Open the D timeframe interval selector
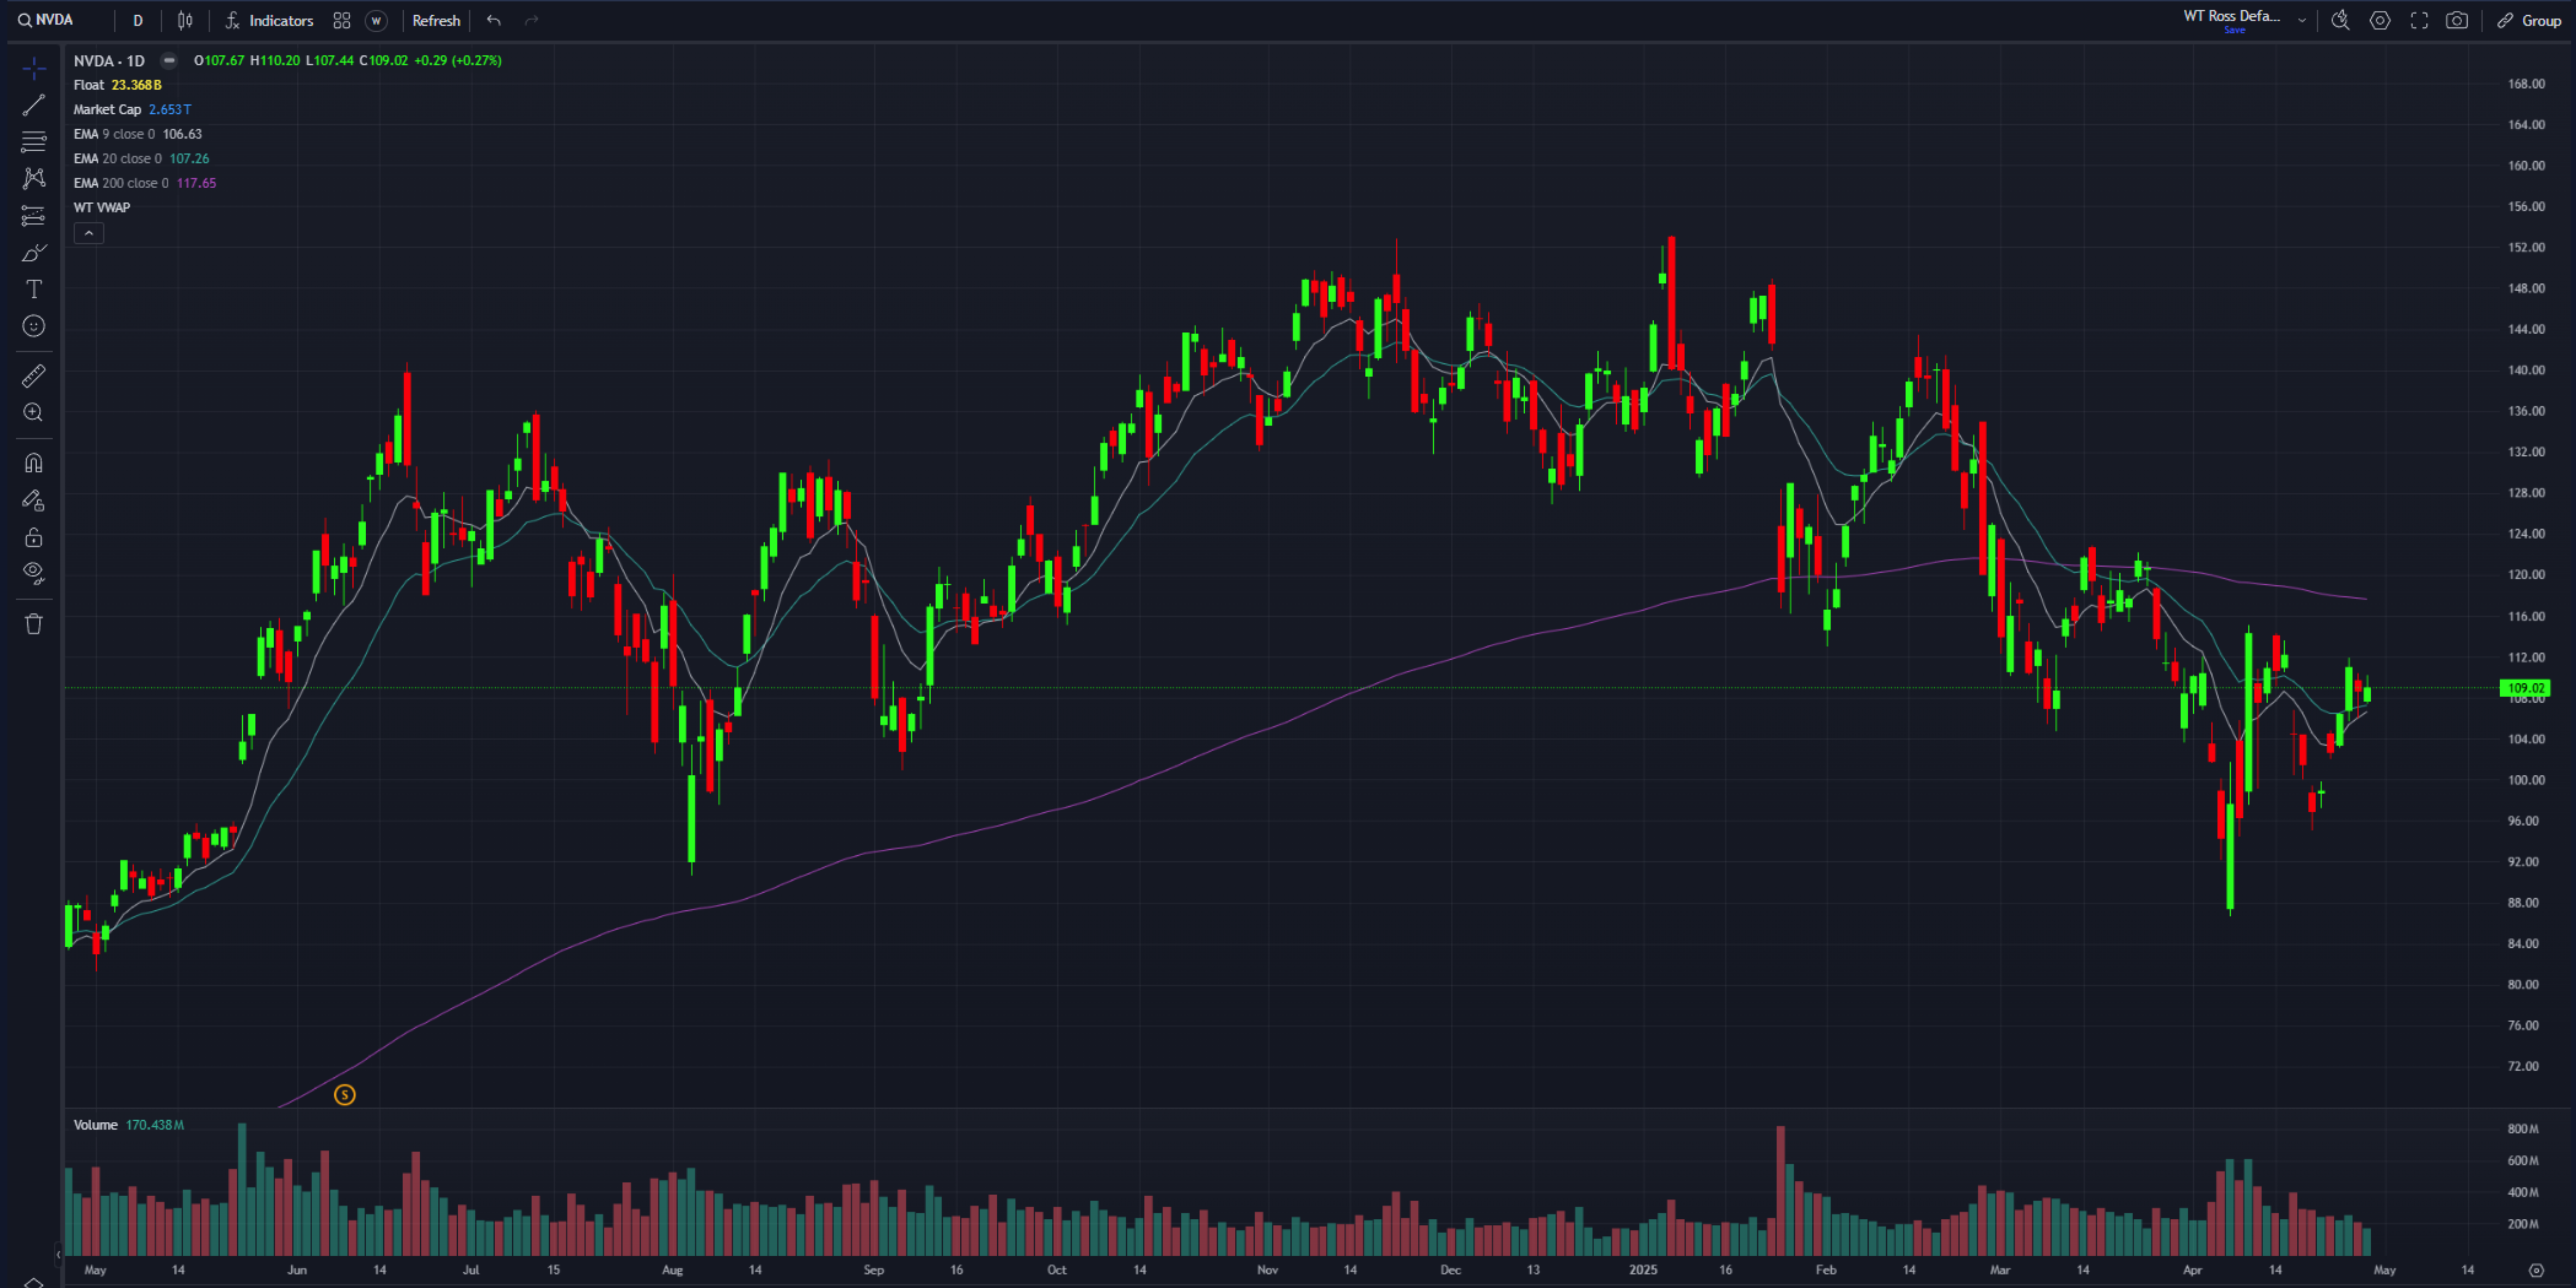The width and height of the screenshot is (2576, 1288). tap(138, 20)
